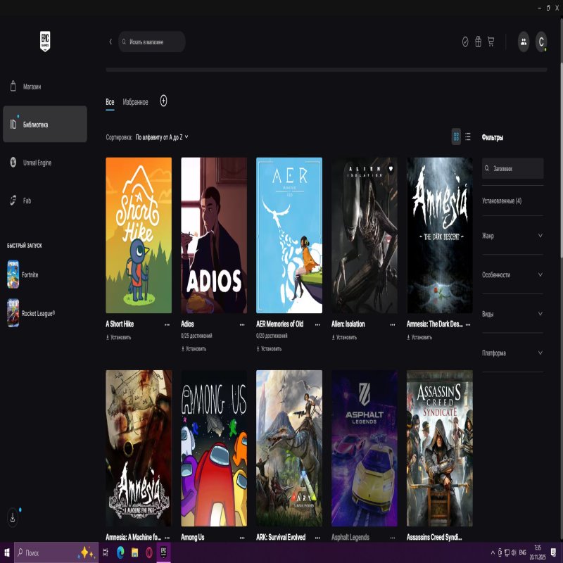Open downloads icon in sidebar
Viewport: 563px width, 563px height.
[x=13, y=517]
